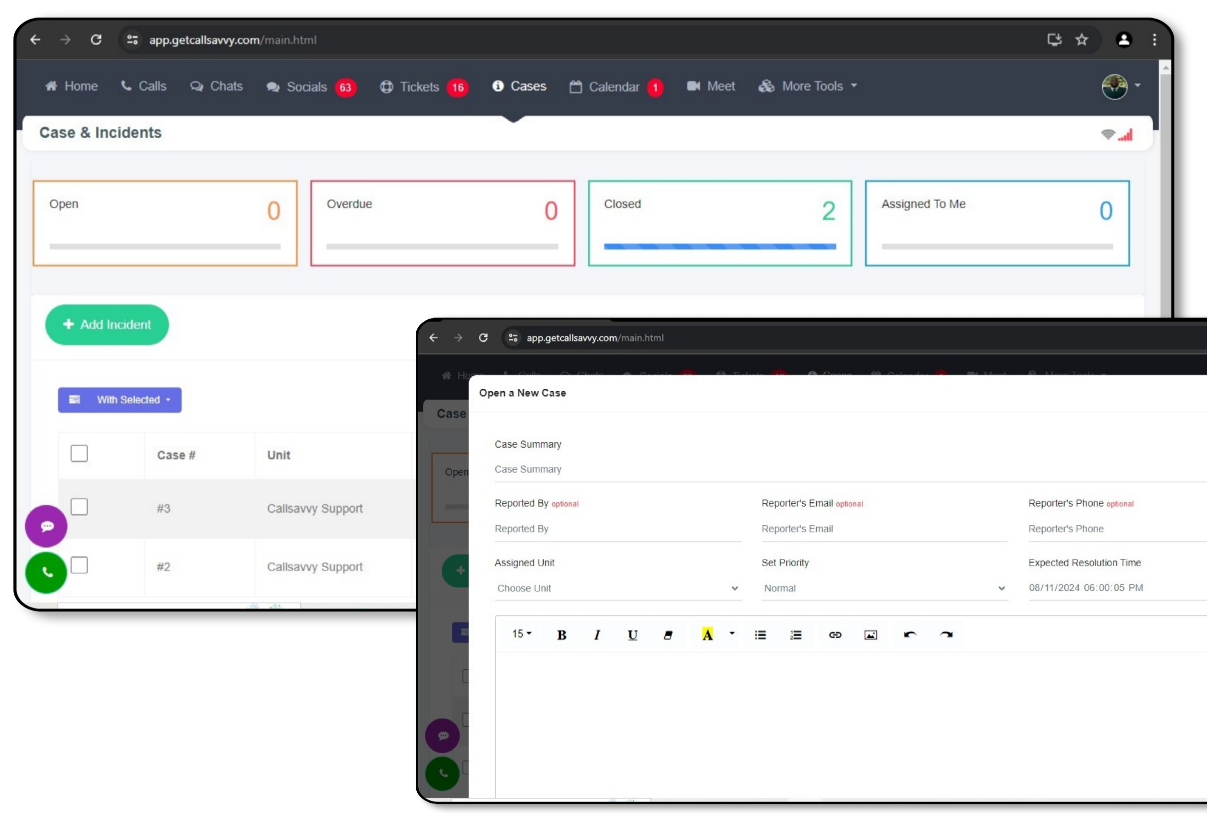The width and height of the screenshot is (1207, 825).
Task: Click the bold formatting icon
Action: click(x=560, y=634)
